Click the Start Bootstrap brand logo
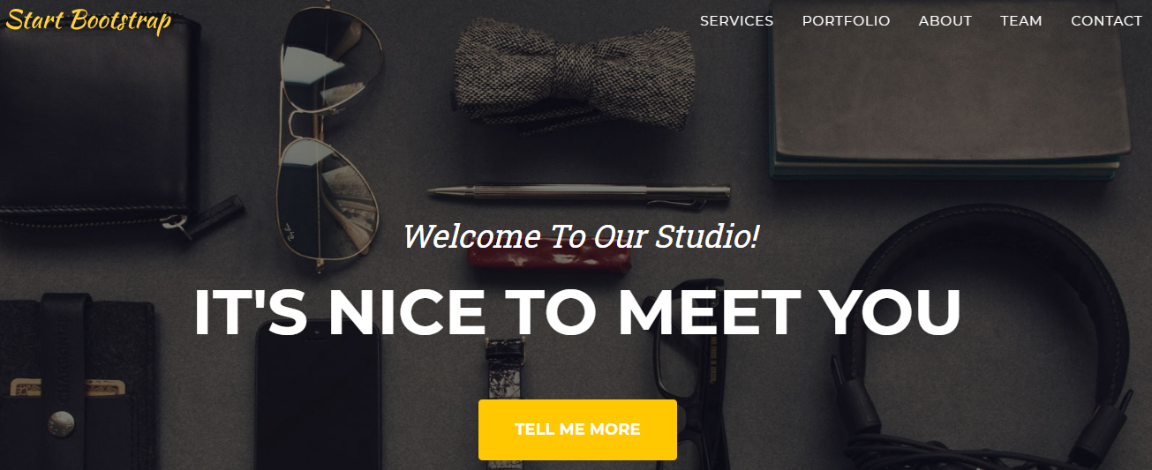This screenshot has width=1152, height=470. coord(88,19)
